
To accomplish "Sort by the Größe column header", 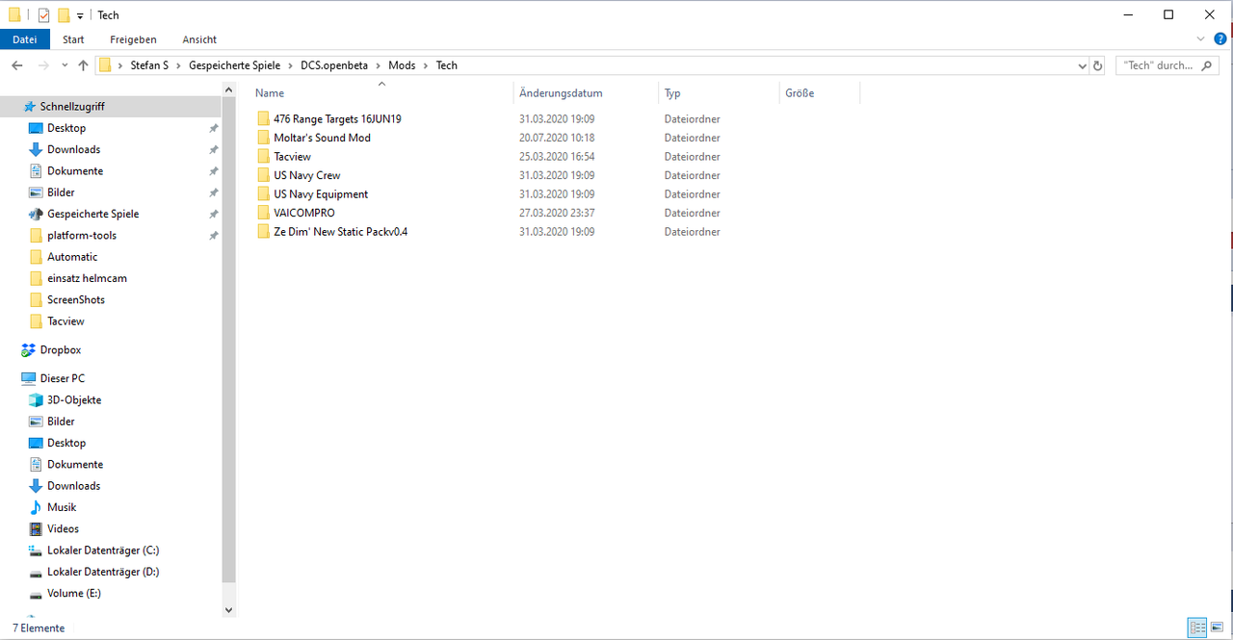I will click(800, 93).
